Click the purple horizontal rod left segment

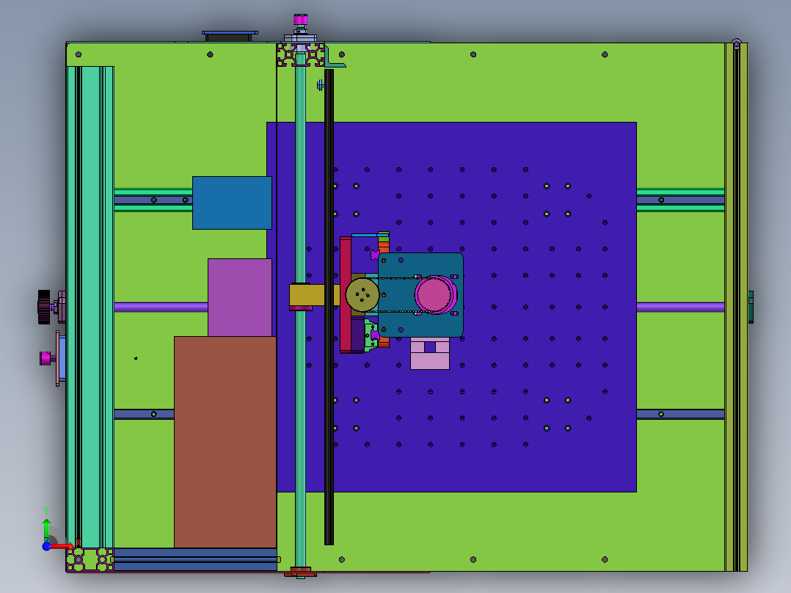(161, 307)
